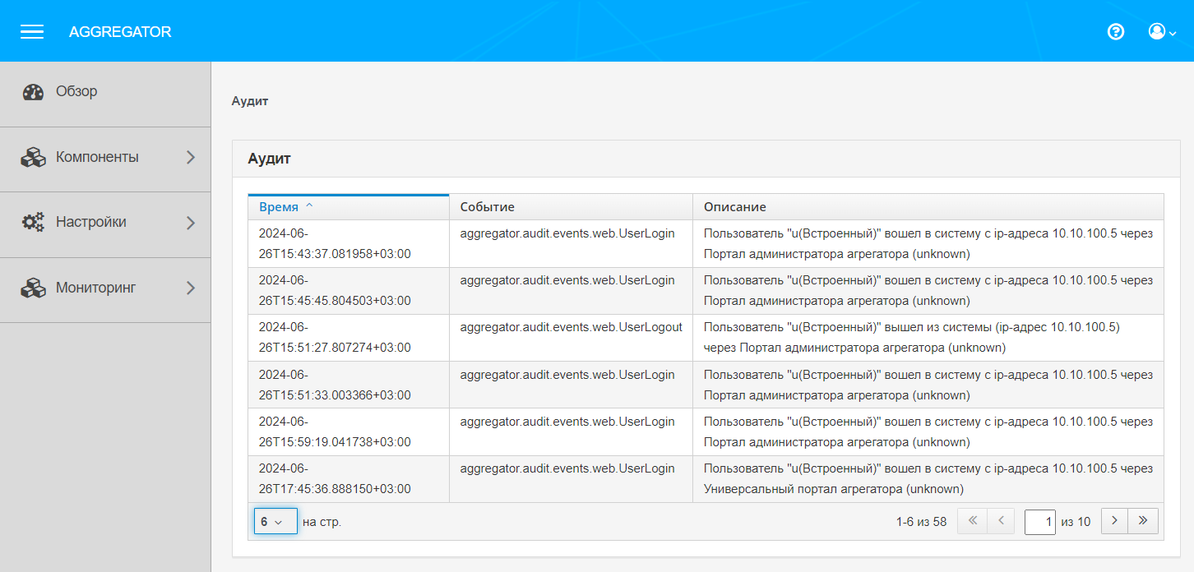Open the user account profile menu
This screenshot has height=572, width=1194.
pos(1161,32)
